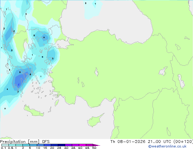193x149 pixels.
Task: Click the 15–20 mm legend swatch
Action: pyautogui.click(x=47, y=145)
